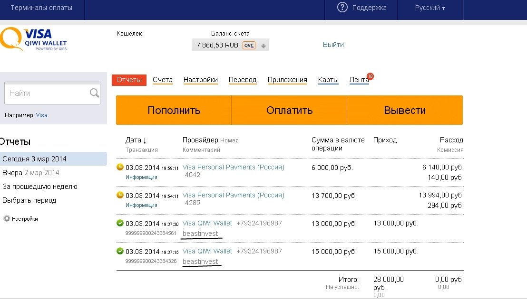Screen dimensions: 527x299
Task: Click Поддержка in the top bar
Action: 370,8
